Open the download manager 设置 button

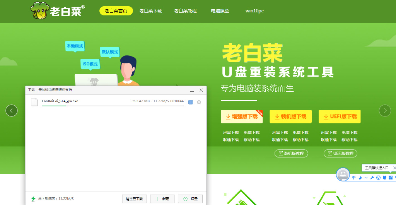[190, 199]
